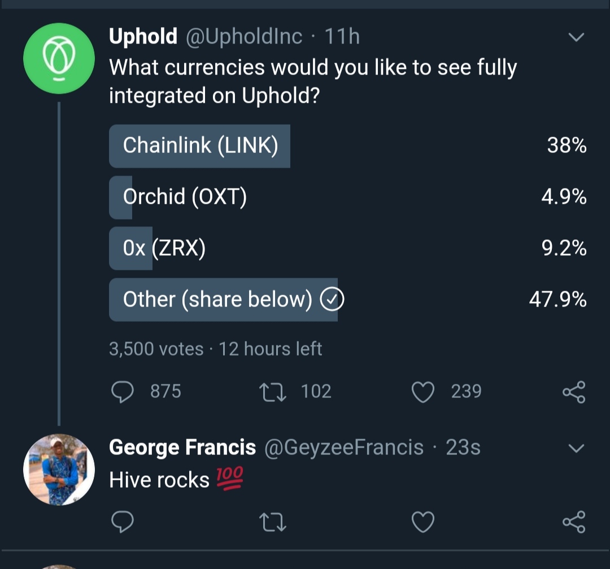Click the 47.9% poll result bar
The height and width of the screenshot is (569, 610).
click(x=223, y=300)
